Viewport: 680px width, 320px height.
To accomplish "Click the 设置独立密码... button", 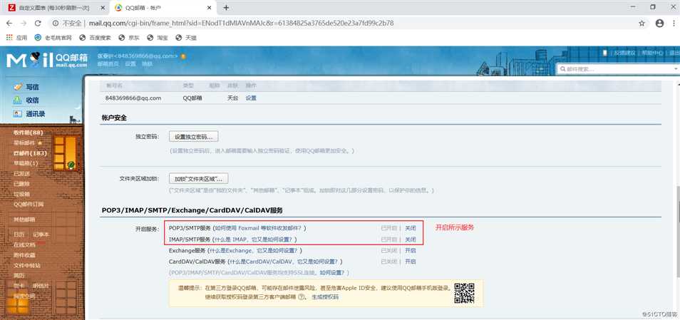I will click(193, 137).
